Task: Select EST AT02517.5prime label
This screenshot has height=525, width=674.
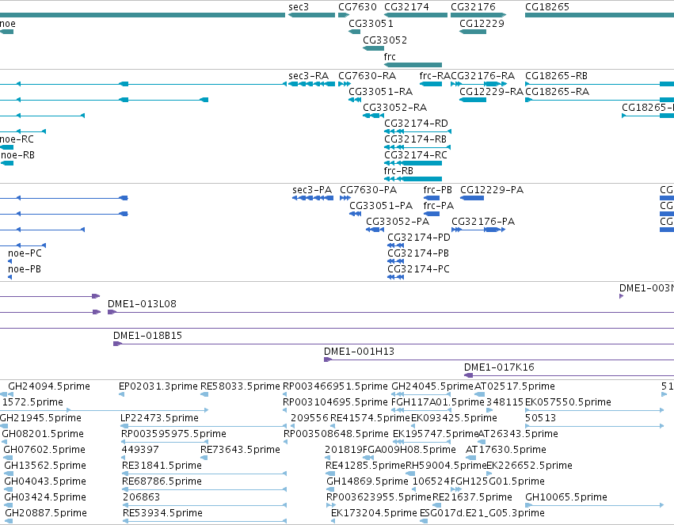Action: tap(515, 386)
